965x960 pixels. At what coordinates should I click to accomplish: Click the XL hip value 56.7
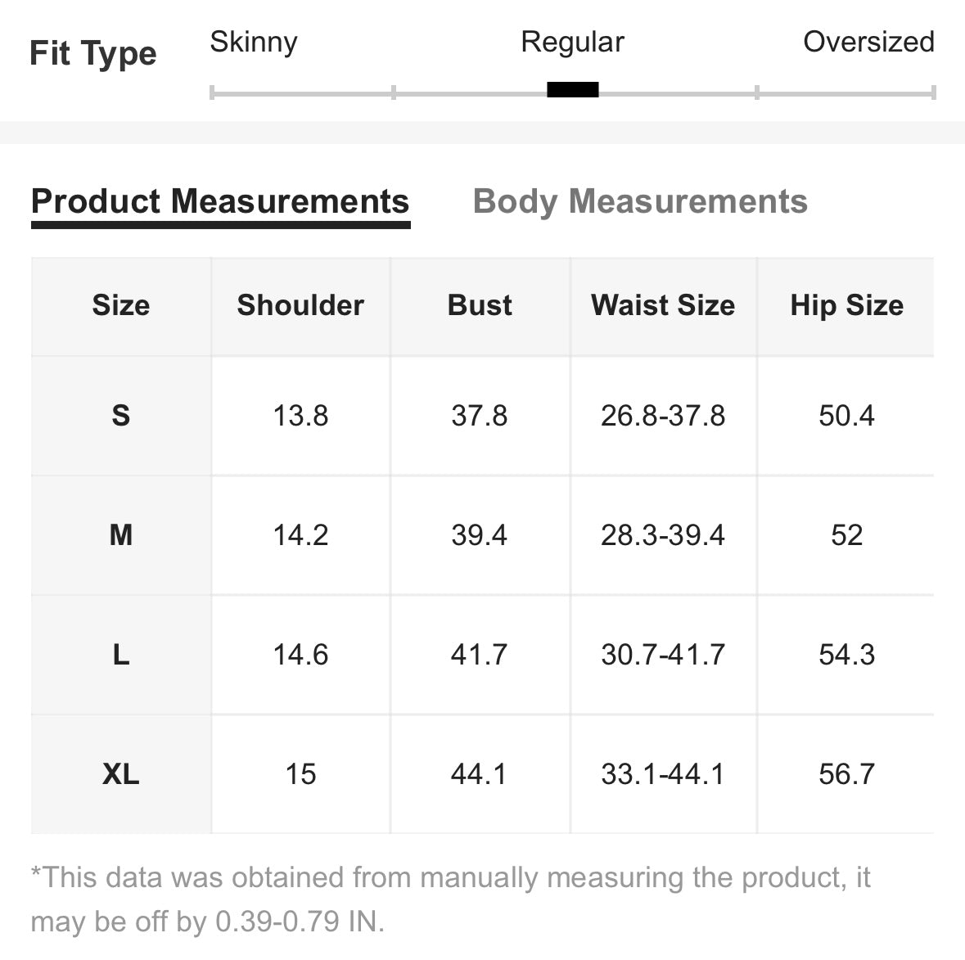(x=847, y=774)
